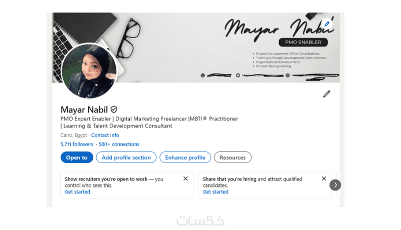Click the PMO ENABLER badge on banner
This screenshot has width=401, height=230.
tap(303, 42)
